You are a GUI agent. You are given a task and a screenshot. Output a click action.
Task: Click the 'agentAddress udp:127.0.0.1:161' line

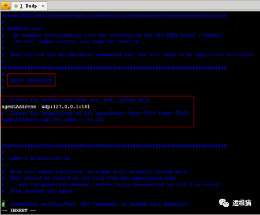46,107
